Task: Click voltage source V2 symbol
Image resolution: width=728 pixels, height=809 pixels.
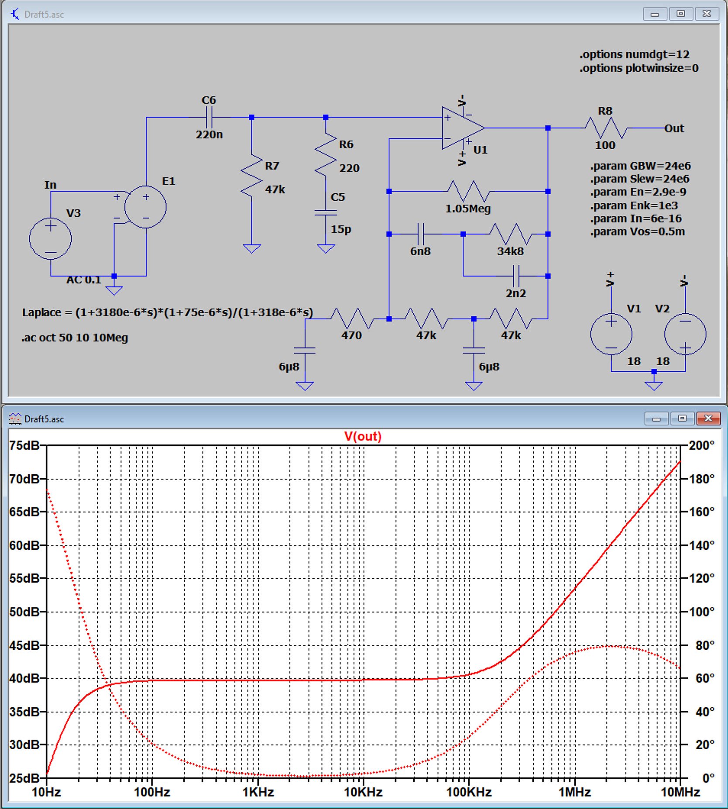Action: (685, 334)
